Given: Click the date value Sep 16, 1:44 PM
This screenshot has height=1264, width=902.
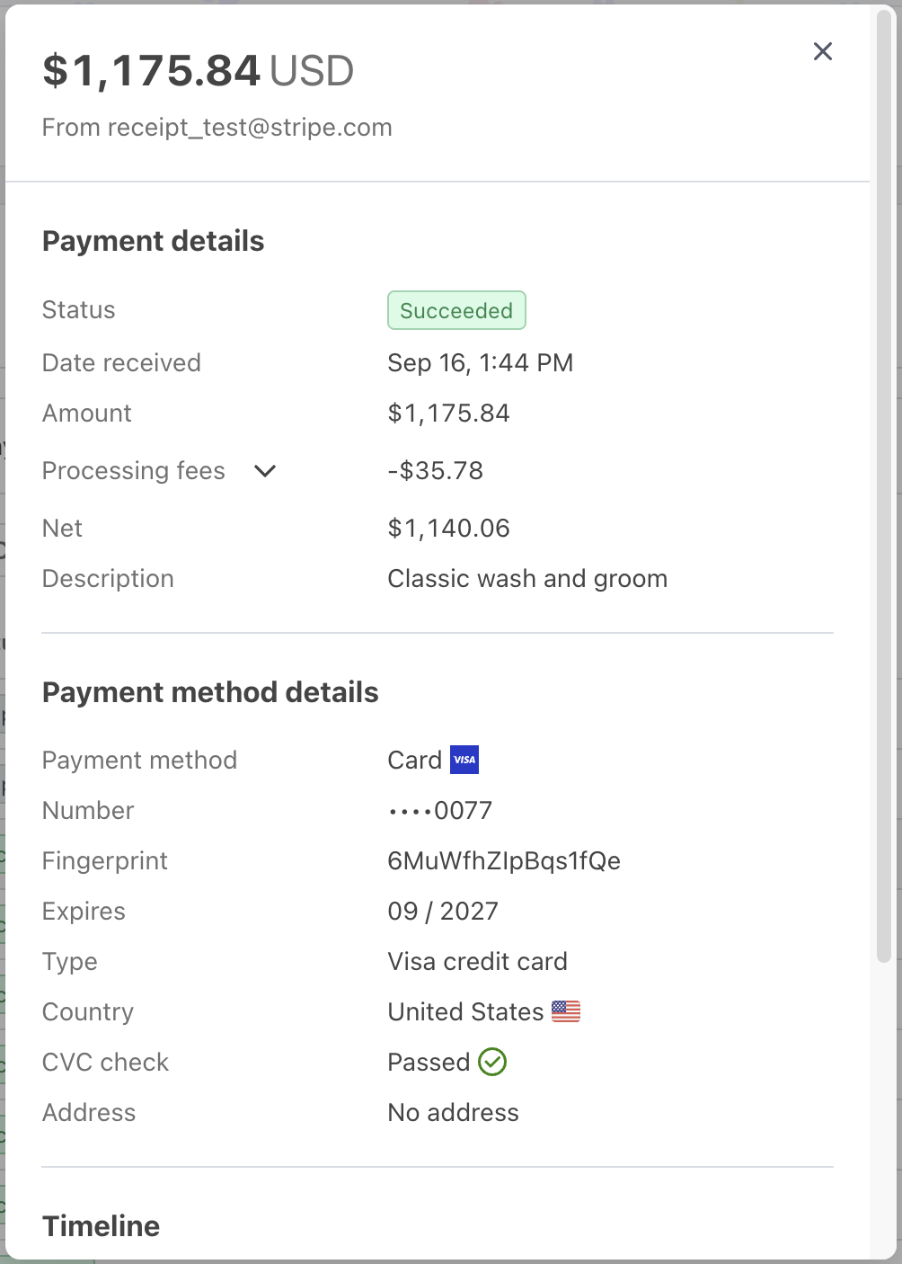Looking at the screenshot, I should (x=481, y=363).
